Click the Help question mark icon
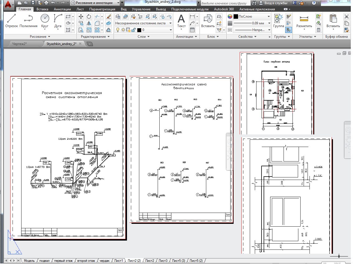This screenshot has width=355, height=266. (314, 3)
